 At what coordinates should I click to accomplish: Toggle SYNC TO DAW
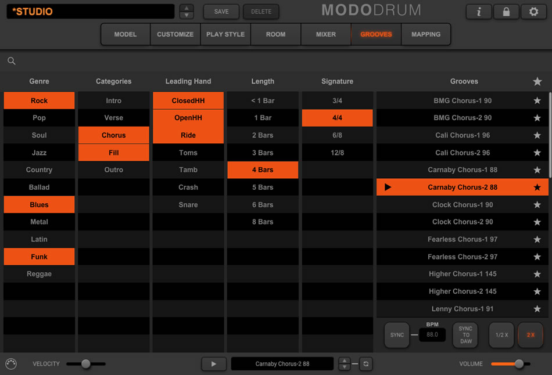[465, 335]
